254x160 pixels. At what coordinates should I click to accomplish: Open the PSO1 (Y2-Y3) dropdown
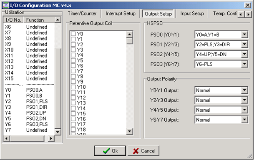click(x=244, y=45)
